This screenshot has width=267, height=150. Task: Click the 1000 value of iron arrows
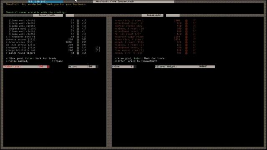(68, 42)
